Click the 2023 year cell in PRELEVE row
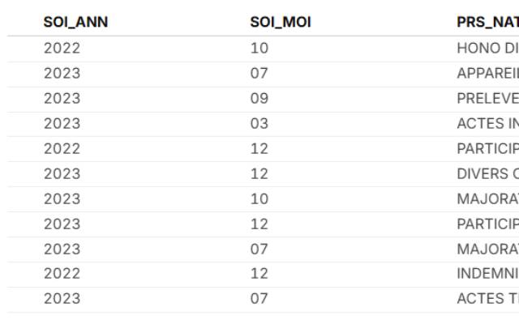Viewport: 519px width, 324px height. click(x=62, y=98)
